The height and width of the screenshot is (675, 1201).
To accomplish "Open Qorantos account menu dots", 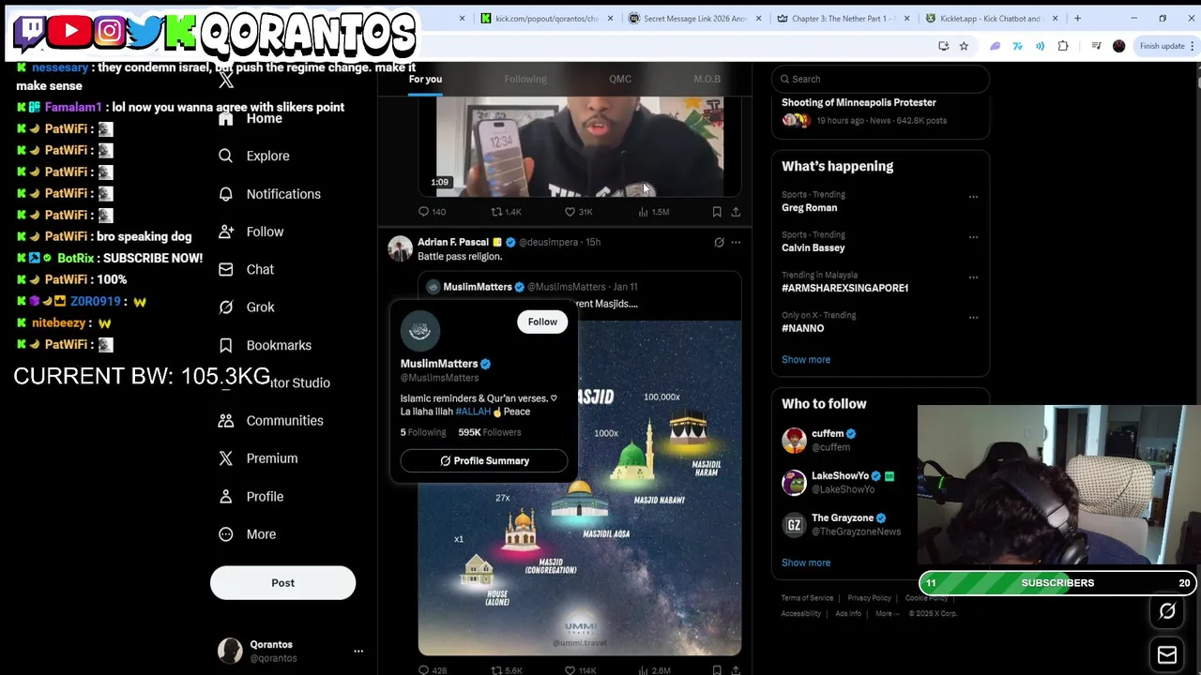I will (x=358, y=651).
